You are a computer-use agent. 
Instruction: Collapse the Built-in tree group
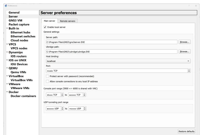point(7,28)
